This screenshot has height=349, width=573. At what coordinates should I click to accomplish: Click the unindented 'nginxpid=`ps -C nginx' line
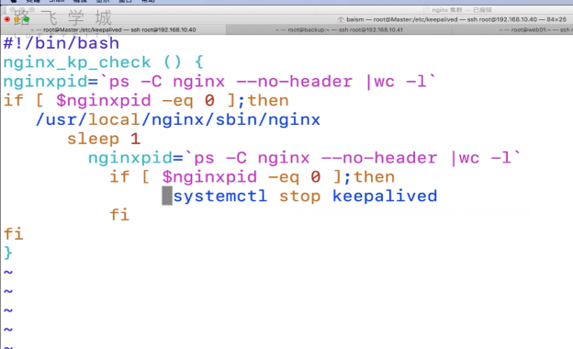tap(219, 82)
